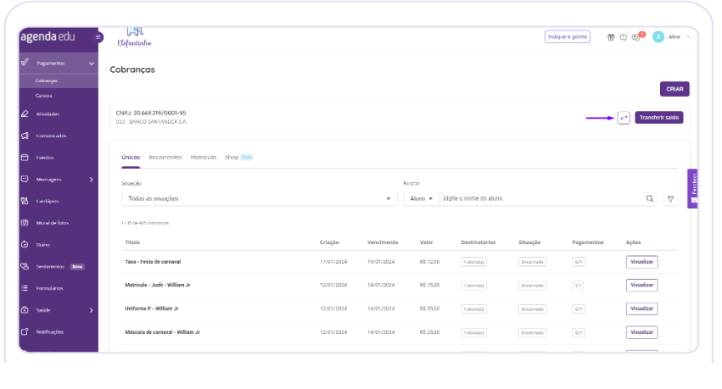The height and width of the screenshot is (389, 722).
Task: Open the Situação 'Todas as situações' dropdown
Action: pos(259,198)
